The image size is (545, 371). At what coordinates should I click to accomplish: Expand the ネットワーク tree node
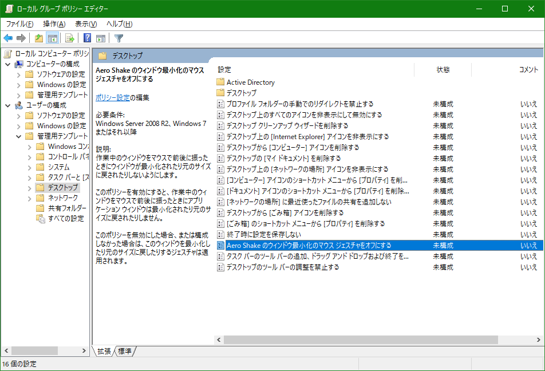[x=30, y=198]
